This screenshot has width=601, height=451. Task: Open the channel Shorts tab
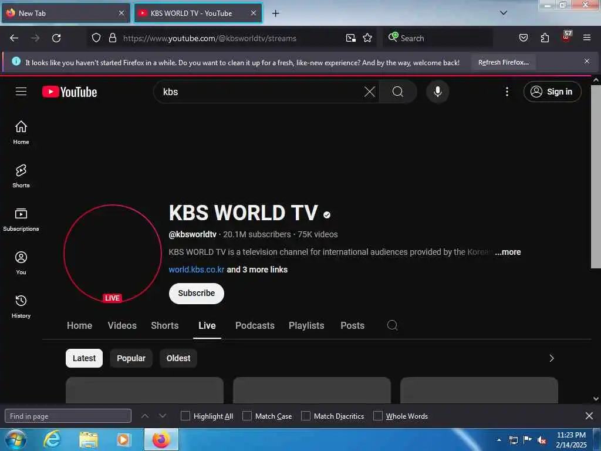(x=165, y=325)
